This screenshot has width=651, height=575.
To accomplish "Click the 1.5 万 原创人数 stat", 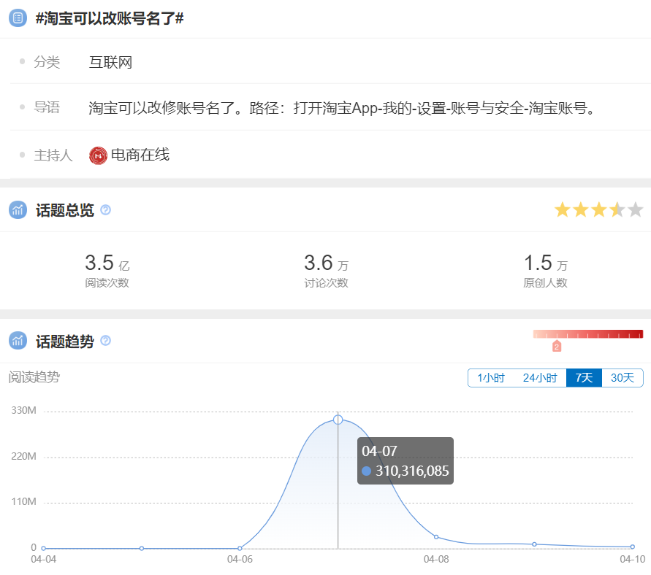I will point(546,270).
